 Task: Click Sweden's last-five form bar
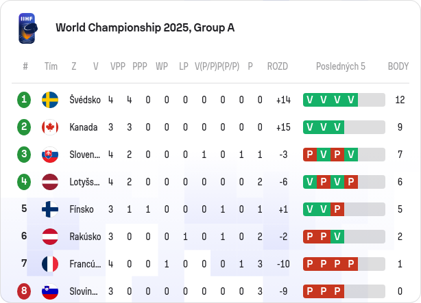pos(344,100)
